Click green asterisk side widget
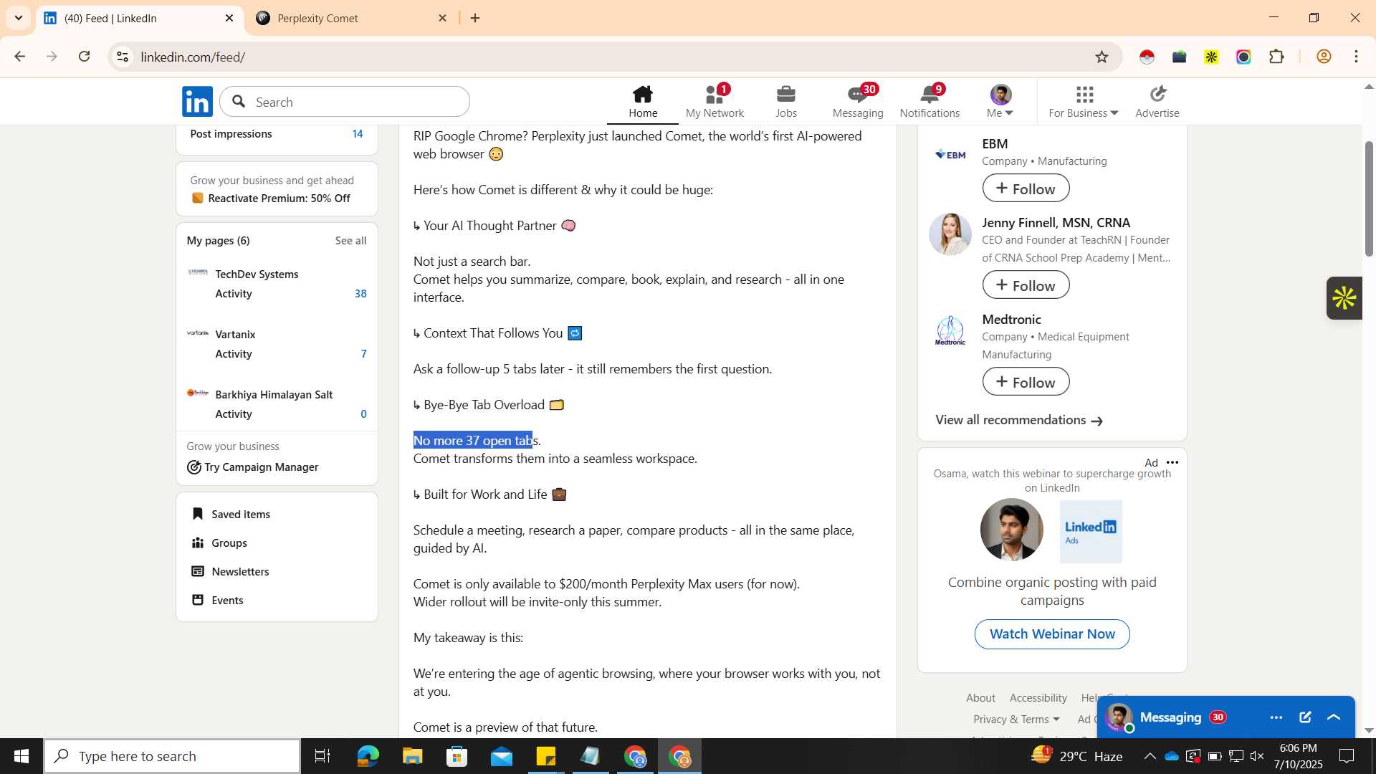 coord(1344,298)
